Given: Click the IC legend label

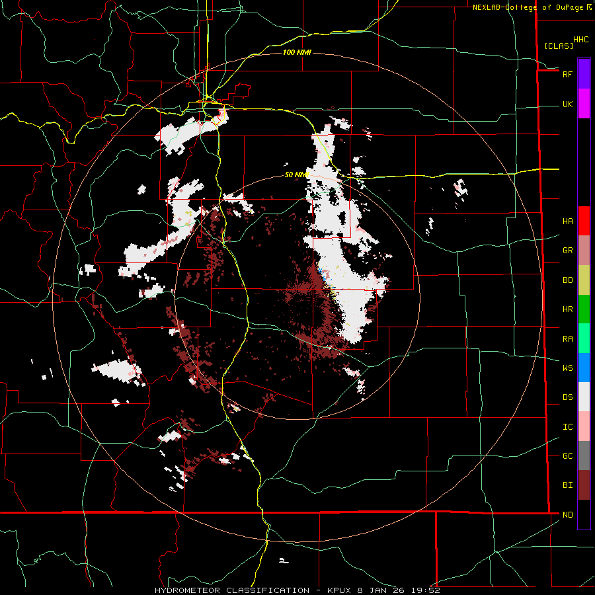Looking at the screenshot, I should click(x=567, y=427).
